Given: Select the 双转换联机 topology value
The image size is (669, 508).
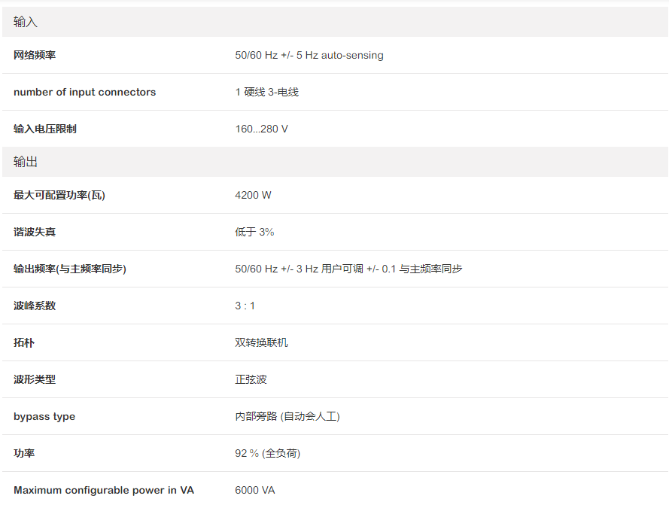Looking at the screenshot, I should tap(261, 342).
